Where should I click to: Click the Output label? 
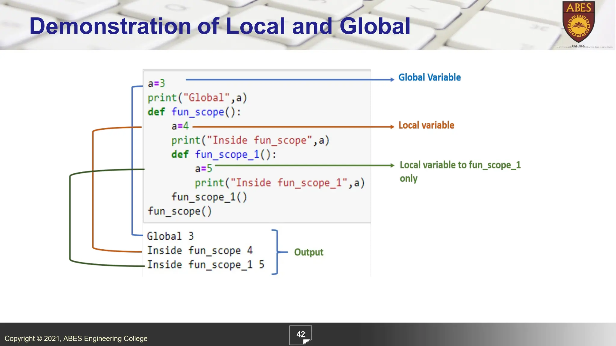[x=309, y=252]
